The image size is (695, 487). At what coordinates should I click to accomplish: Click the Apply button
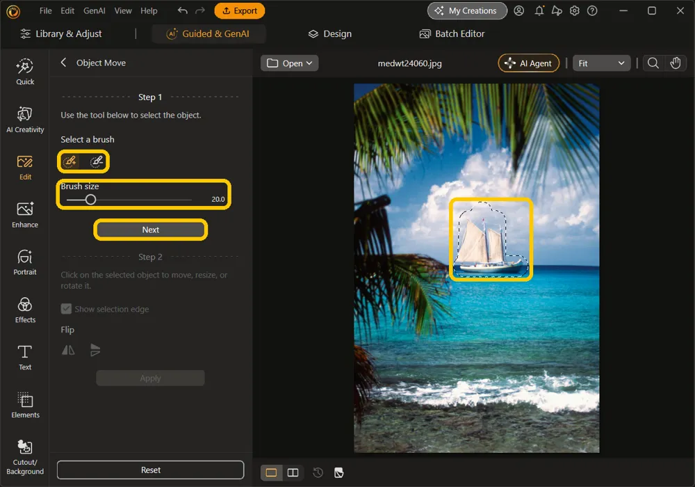pos(150,378)
